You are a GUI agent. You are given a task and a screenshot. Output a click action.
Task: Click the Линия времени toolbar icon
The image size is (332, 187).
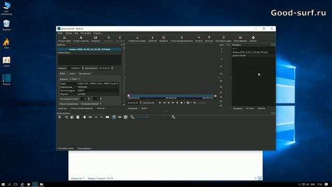tap(240, 39)
